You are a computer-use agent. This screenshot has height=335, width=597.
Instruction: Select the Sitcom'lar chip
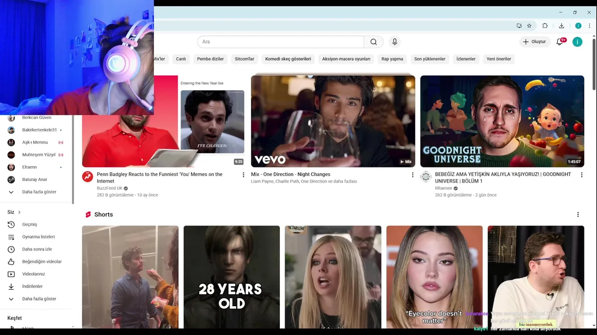244,59
